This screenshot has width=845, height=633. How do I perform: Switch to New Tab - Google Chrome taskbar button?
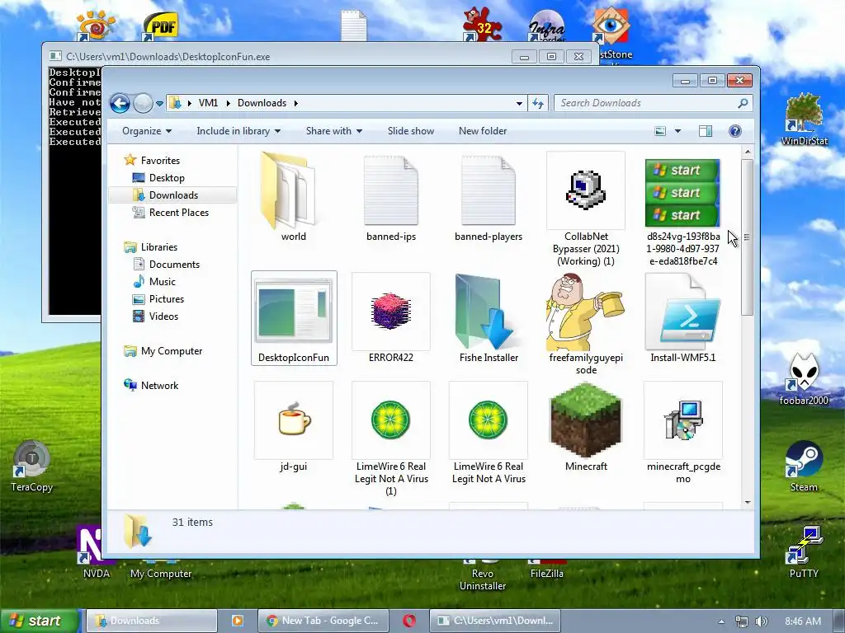coord(323,621)
